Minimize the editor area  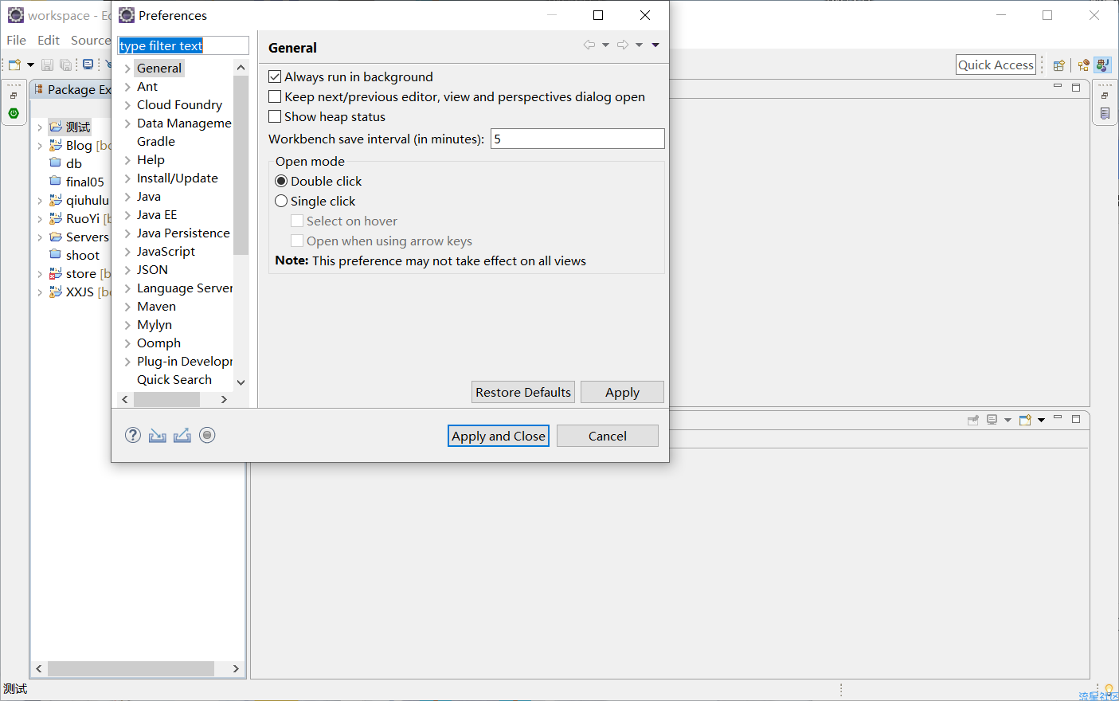click(x=1058, y=87)
